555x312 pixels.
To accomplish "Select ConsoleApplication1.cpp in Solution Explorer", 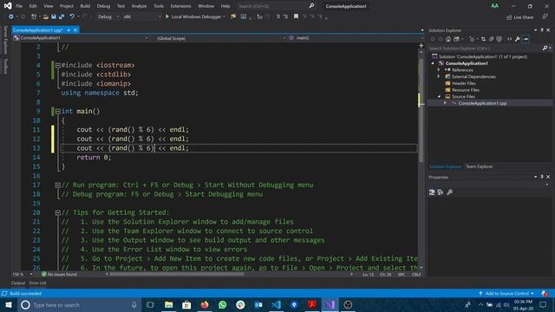I will click(x=482, y=103).
